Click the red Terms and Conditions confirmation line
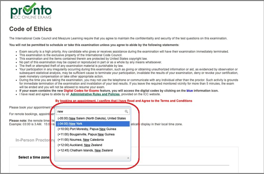 click(x=124, y=101)
